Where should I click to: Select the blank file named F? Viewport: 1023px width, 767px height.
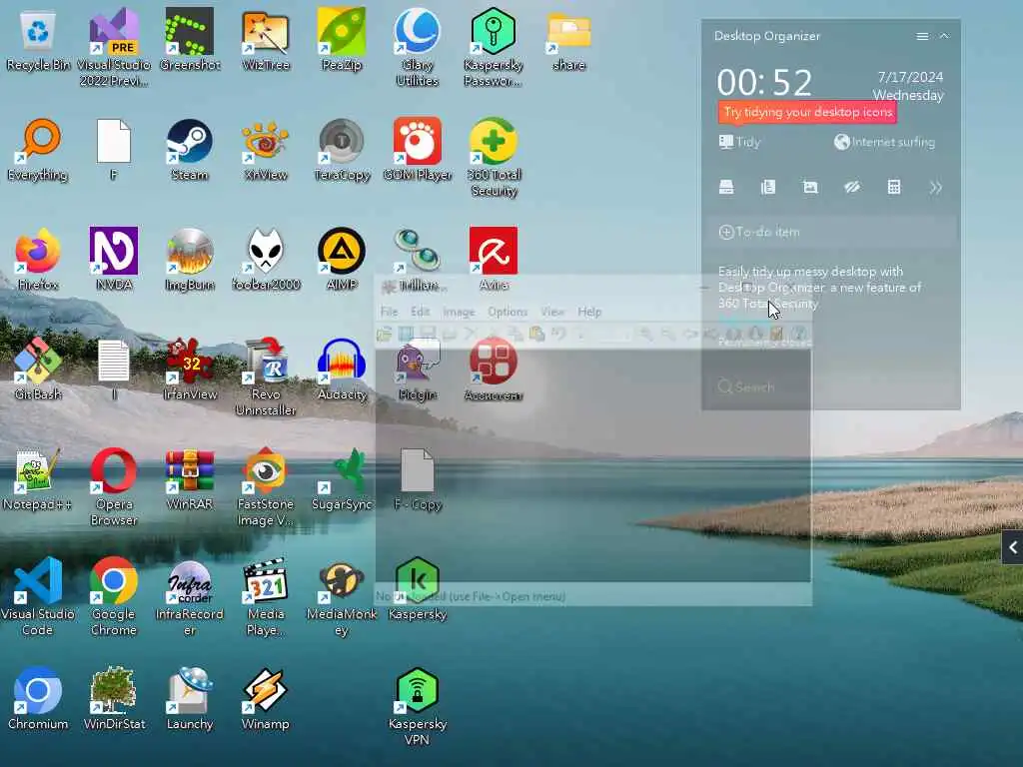114,150
